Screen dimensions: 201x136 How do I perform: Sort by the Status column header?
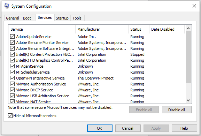click(139, 29)
